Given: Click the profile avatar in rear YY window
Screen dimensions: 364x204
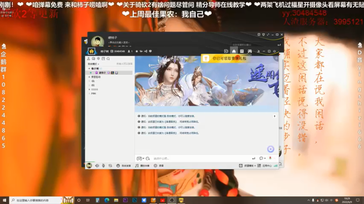Looking at the screenshot, I should pos(97,41).
